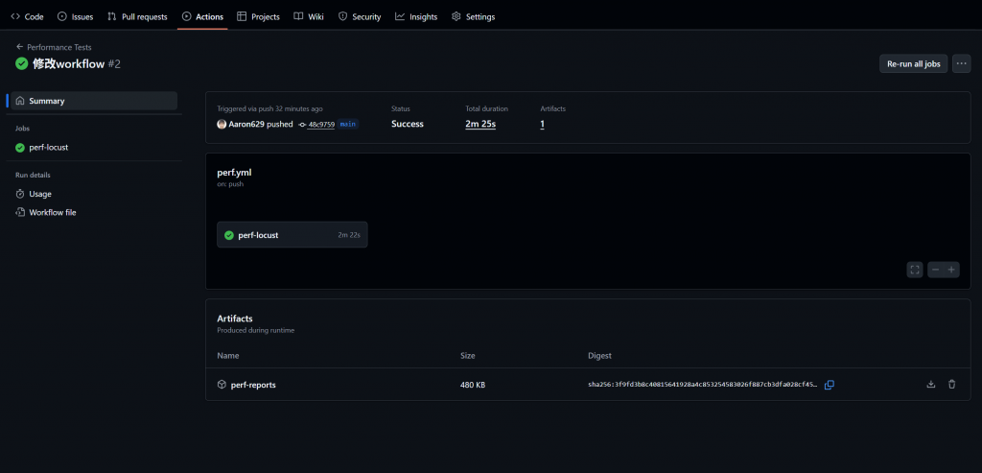Click the Digest column header
This screenshot has height=473, width=982.
point(599,356)
